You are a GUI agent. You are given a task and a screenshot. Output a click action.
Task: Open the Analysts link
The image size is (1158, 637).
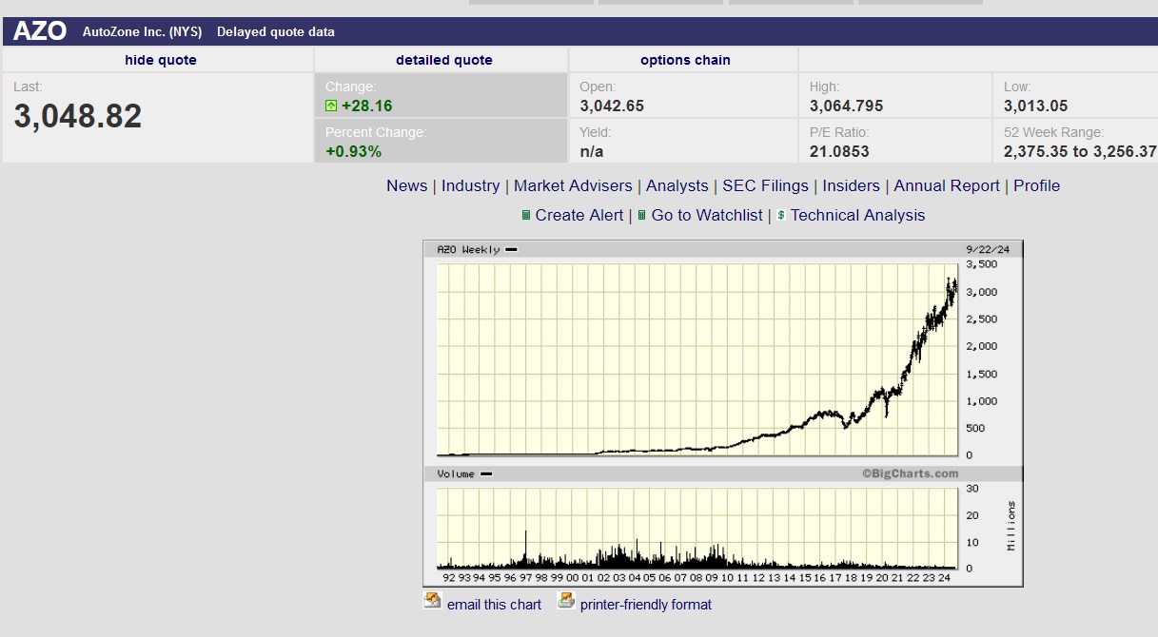coord(677,185)
